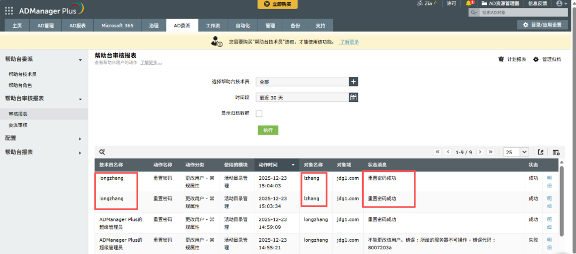Expand the 帮助台报表 section
The width and height of the screenshot is (576, 254).
pyautogui.click(x=80, y=153)
